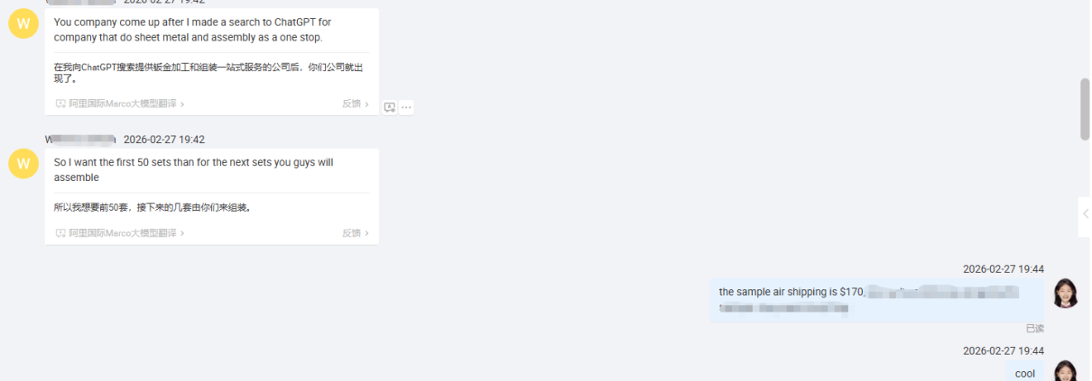Screen dimensions: 1092x381
Task: Click the 已读 read status label
Action: [x=1034, y=329]
